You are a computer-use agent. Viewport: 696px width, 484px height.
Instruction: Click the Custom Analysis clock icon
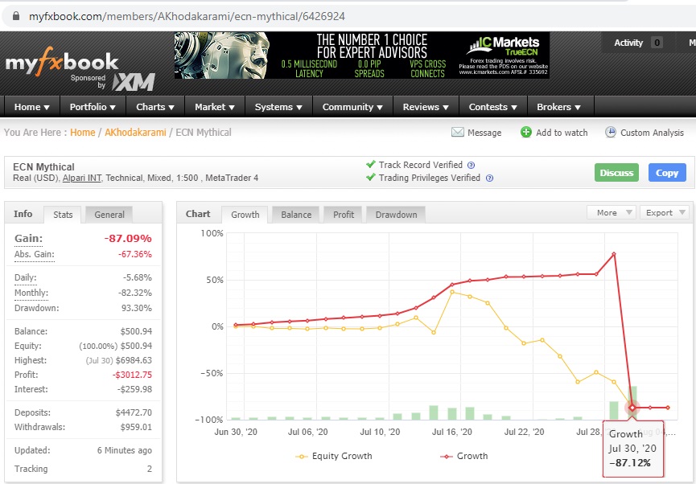coord(611,132)
